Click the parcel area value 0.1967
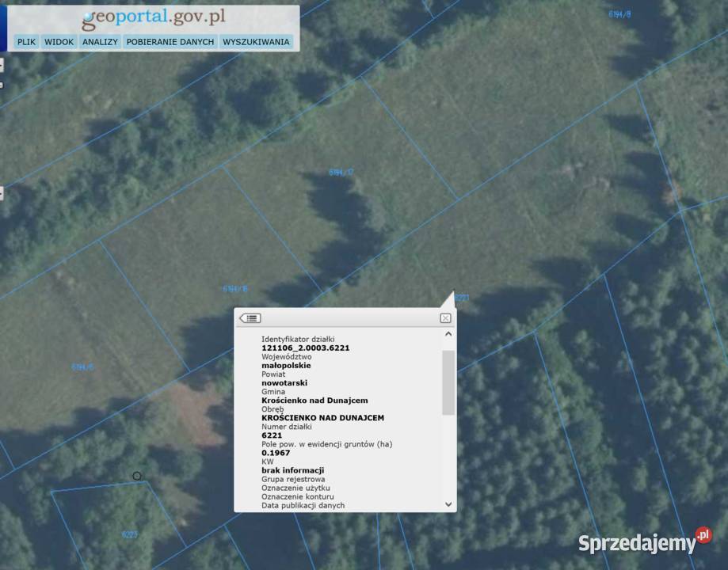The height and width of the screenshot is (570, 728). [276, 453]
